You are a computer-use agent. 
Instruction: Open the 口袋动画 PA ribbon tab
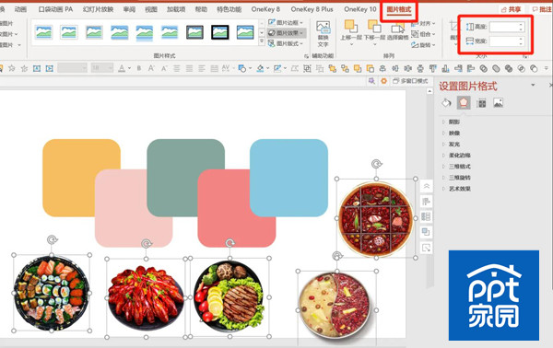point(55,9)
